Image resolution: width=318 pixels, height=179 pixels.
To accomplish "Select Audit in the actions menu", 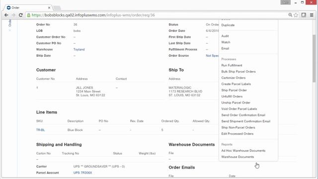I will coord(225,36).
